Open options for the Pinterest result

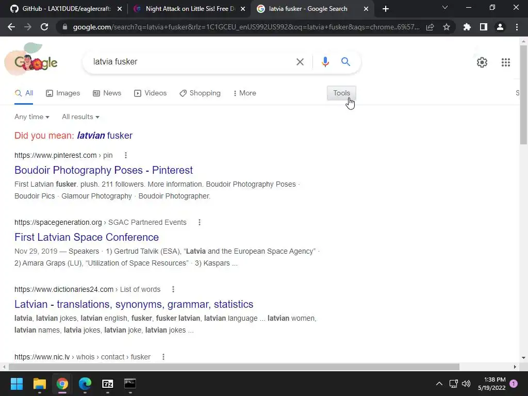tap(126, 155)
